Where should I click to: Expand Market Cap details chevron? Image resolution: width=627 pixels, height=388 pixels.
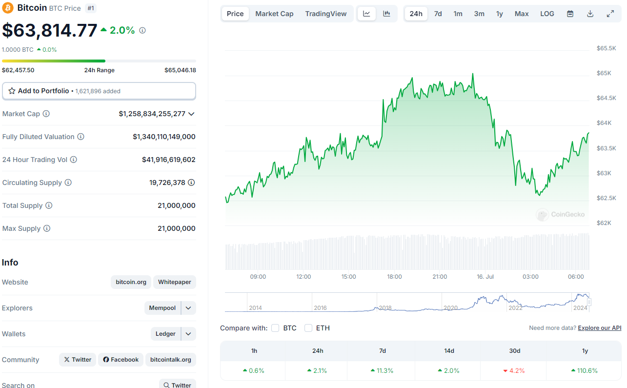(191, 114)
